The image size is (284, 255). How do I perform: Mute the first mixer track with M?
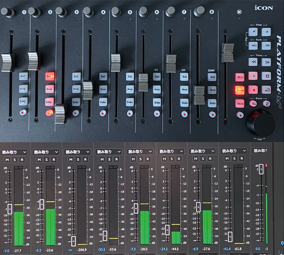[8, 159]
